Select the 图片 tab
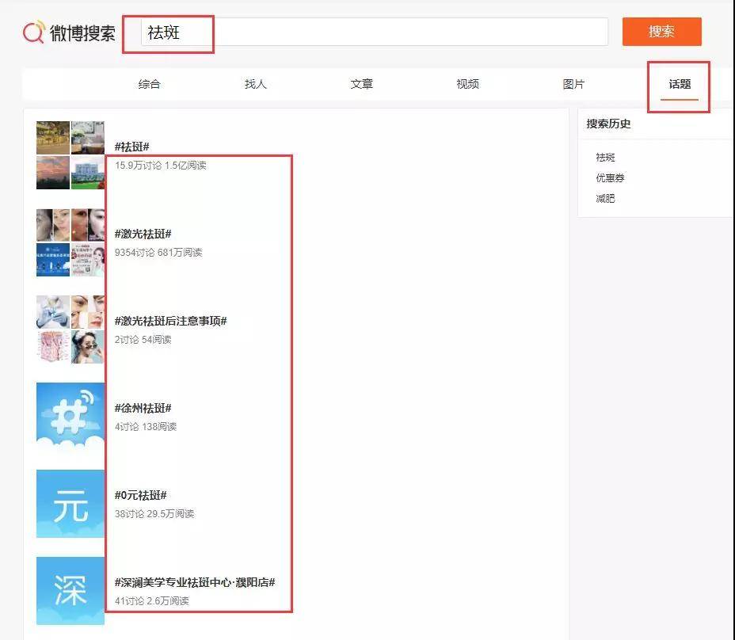 coord(573,85)
